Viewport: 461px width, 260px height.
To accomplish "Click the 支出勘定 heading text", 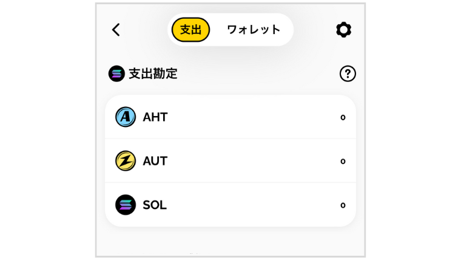I will 153,74.
